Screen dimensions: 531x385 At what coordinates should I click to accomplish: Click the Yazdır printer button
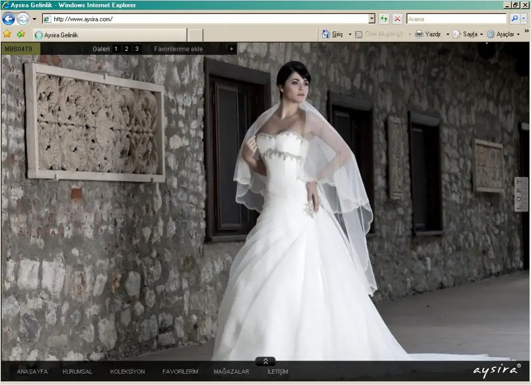pos(420,34)
